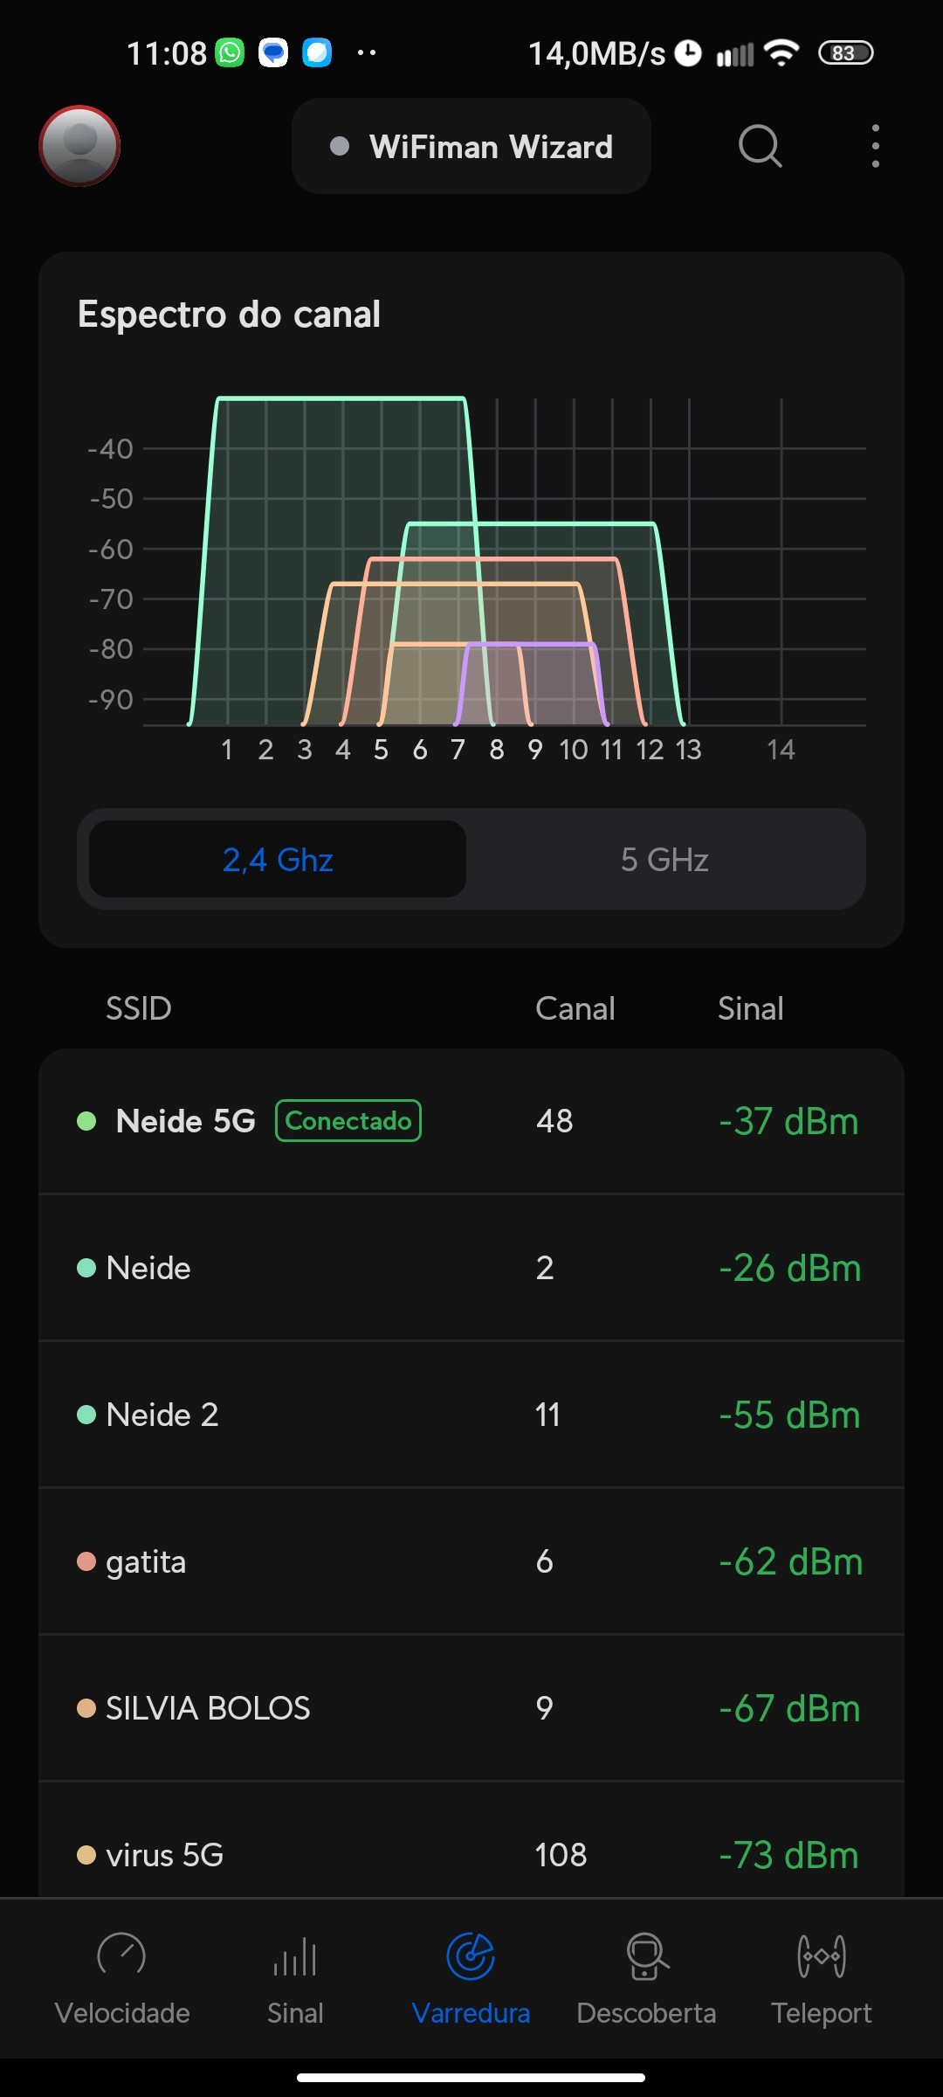Viewport: 943px width, 2097px height.
Task: Tap the Wi-Fi status bar icon
Action: 781,53
